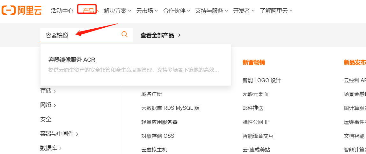The image size is (366, 154).
Task: Expand the 支持与服务 dropdown
Action: click(x=212, y=11)
